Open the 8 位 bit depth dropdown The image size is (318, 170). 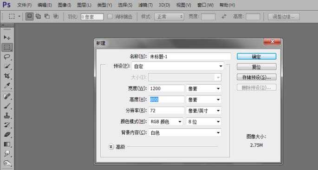click(x=204, y=122)
